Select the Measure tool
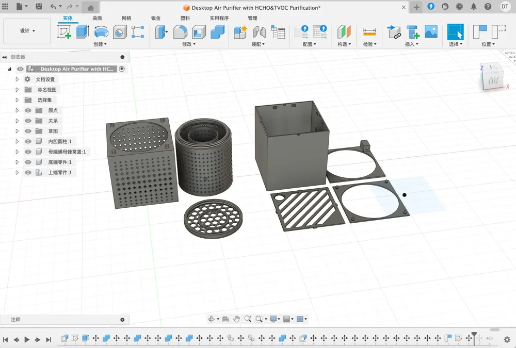 point(369,32)
